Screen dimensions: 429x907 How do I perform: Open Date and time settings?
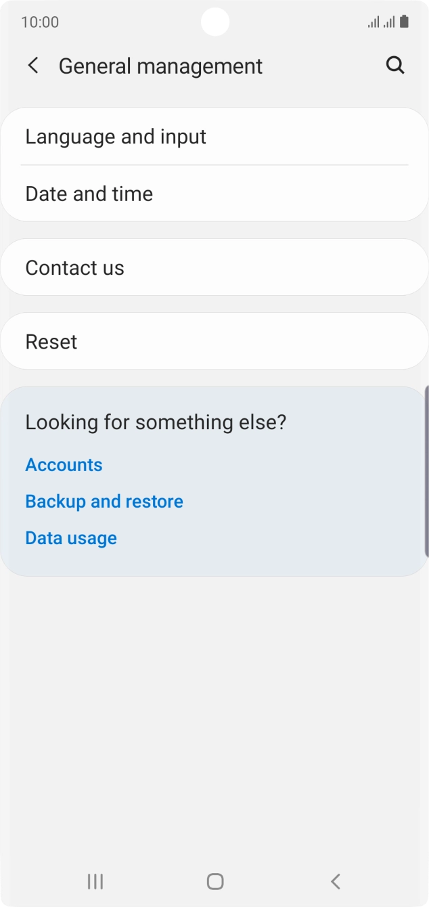click(89, 194)
